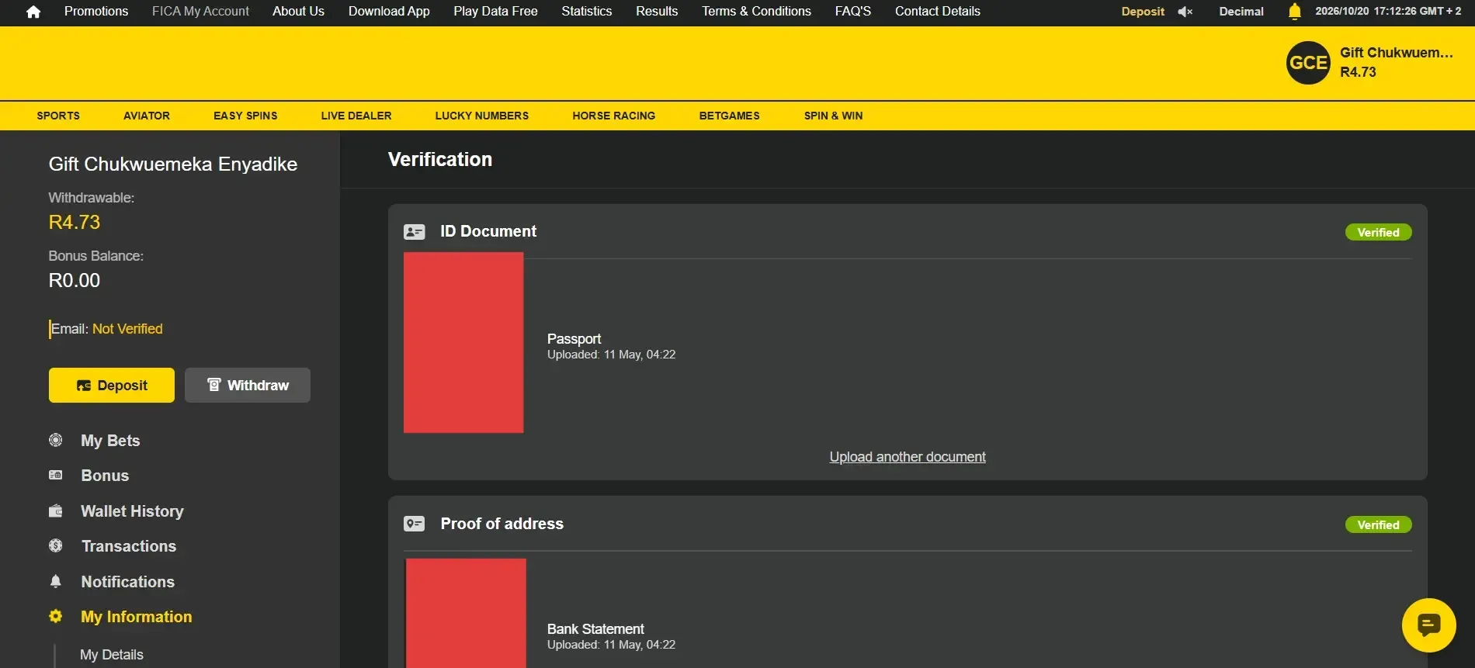Go to the home page icon
Screen dimensions: 1475x668
(33, 12)
